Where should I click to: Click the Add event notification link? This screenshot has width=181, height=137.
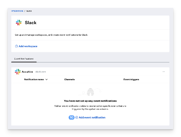click(92, 118)
